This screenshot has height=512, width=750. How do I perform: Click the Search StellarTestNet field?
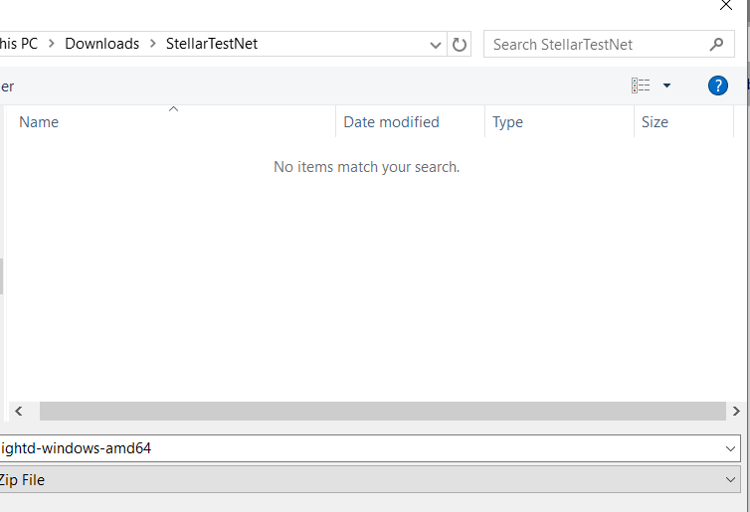click(x=597, y=44)
